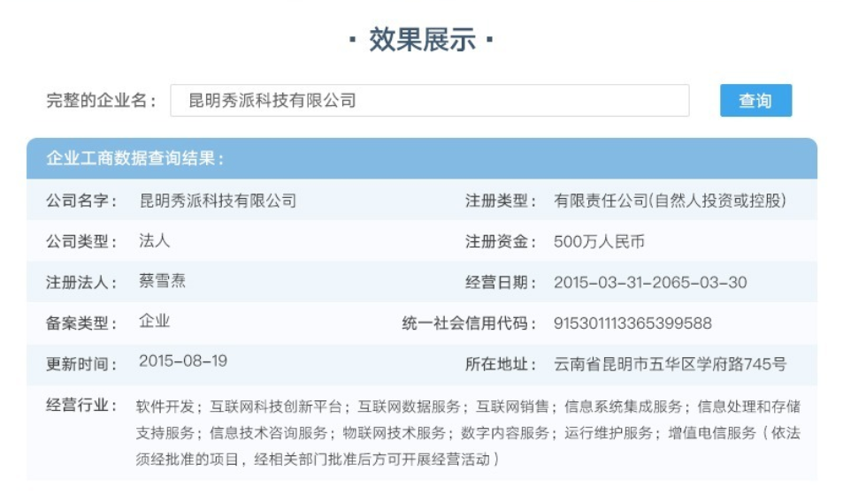Click the 效果展示 page heading
This screenshot has width=843, height=502.
click(x=421, y=40)
